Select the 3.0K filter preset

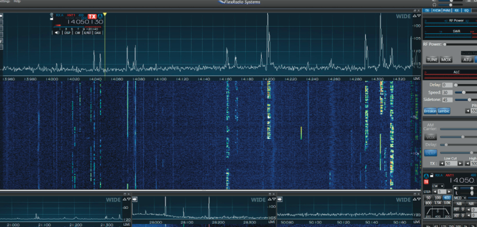447,203
